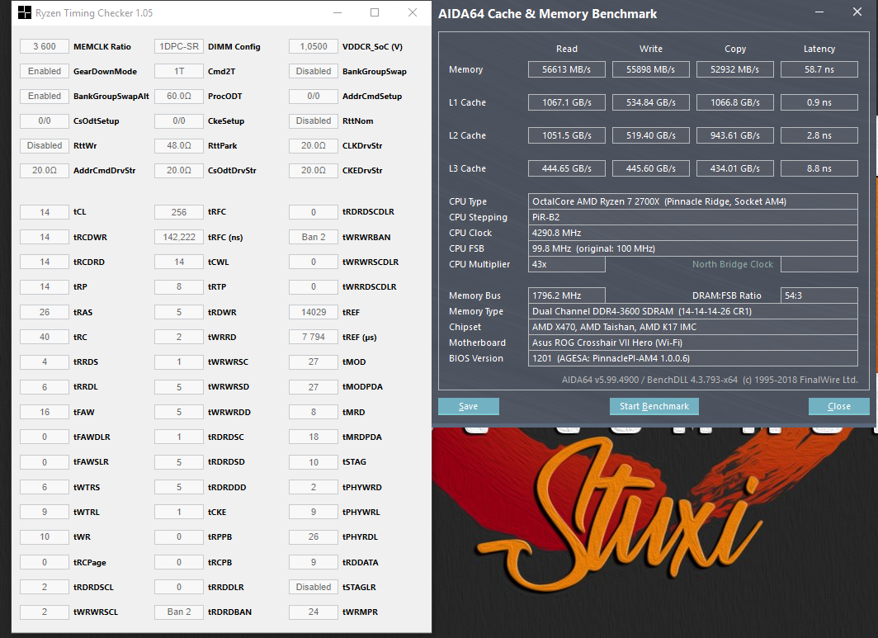Click the GearDownMode Enabled field
Viewport: 878px width, 638px height.
pos(45,71)
